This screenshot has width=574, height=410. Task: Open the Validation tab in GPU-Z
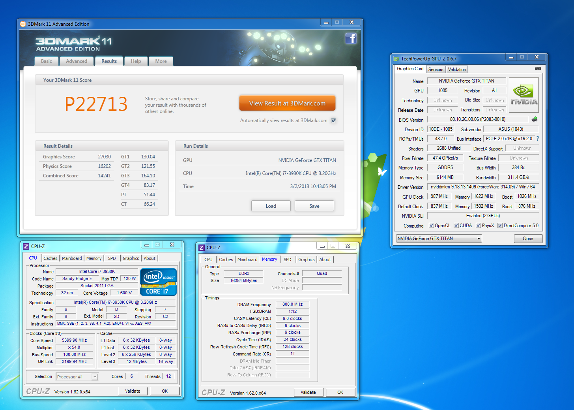tap(457, 70)
